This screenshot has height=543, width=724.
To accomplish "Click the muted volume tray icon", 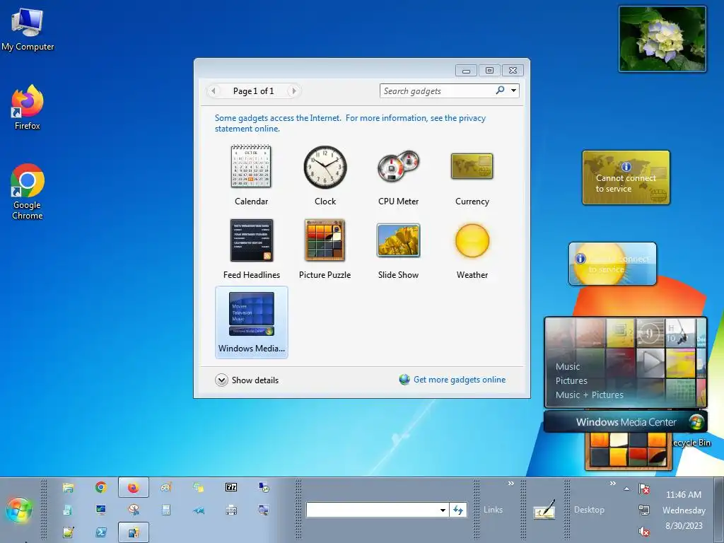I will (644, 532).
